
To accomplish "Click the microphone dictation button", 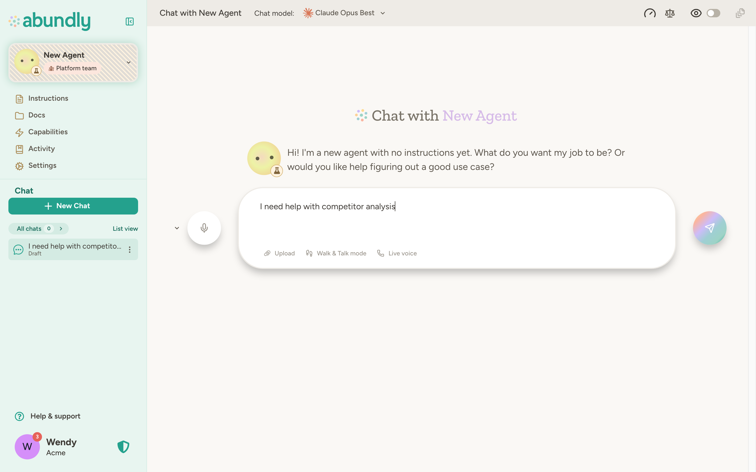I will [204, 228].
